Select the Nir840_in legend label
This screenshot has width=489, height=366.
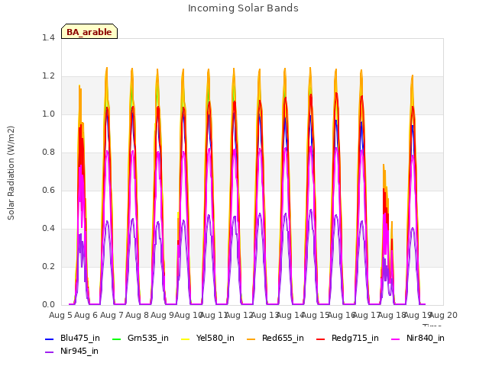click(x=426, y=339)
